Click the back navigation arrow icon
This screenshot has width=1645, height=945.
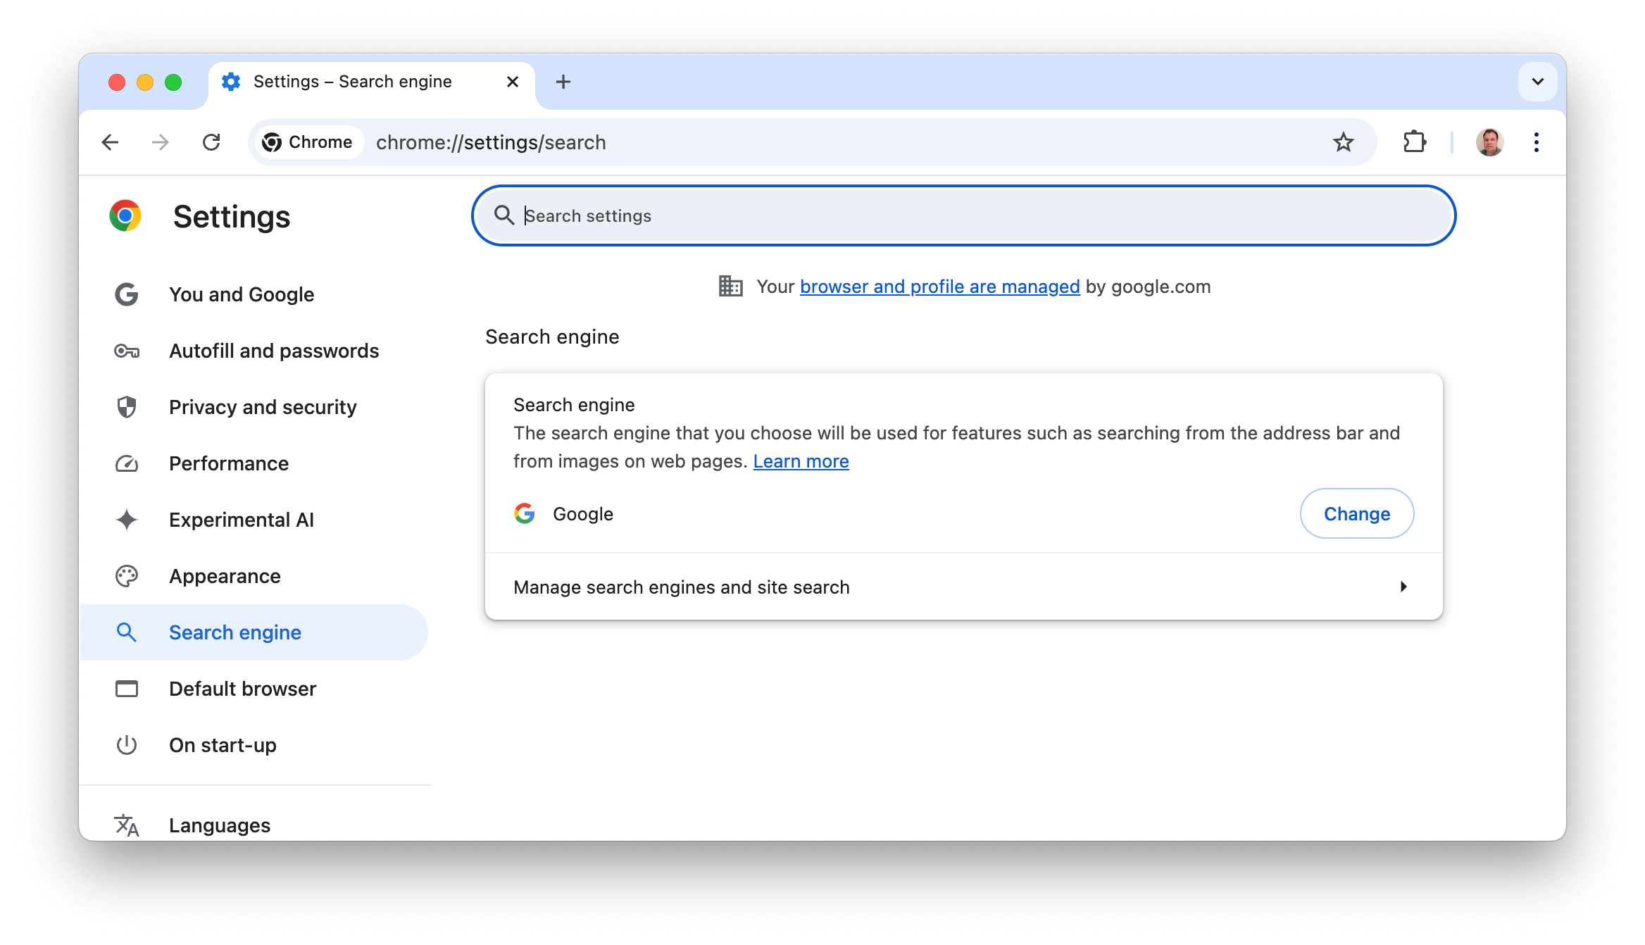coord(108,142)
